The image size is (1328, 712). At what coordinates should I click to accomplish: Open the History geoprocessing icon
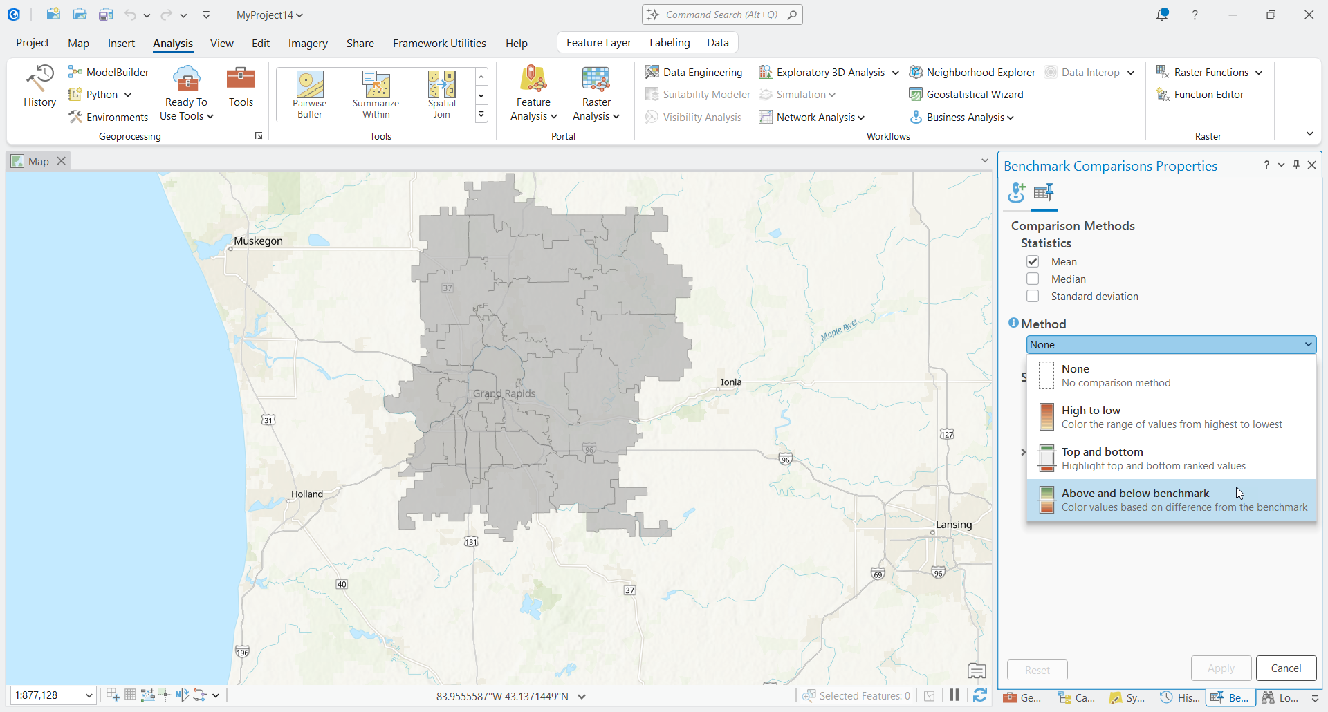39,86
